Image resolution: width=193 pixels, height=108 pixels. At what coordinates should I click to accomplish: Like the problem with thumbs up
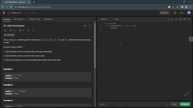point(13,30)
